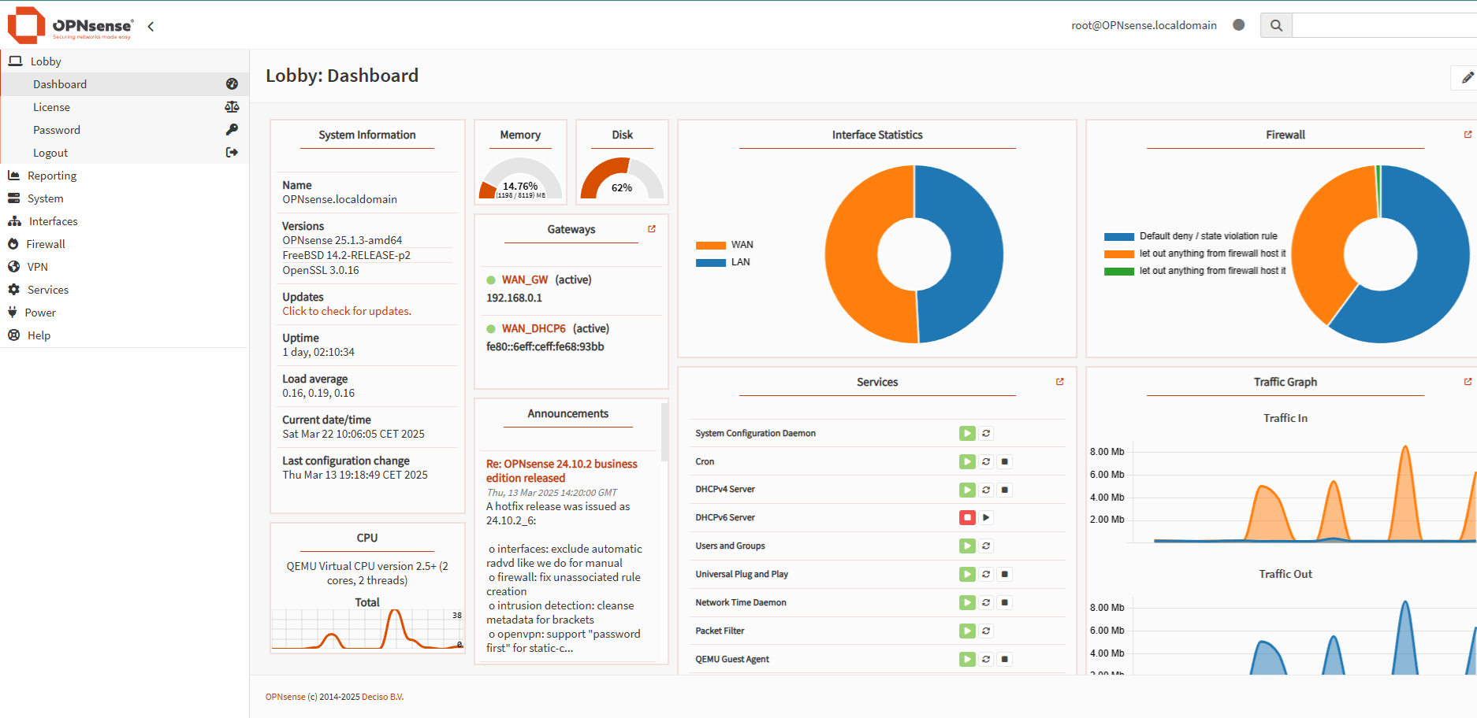
Task: Focus the search input field
Action: click(1385, 25)
